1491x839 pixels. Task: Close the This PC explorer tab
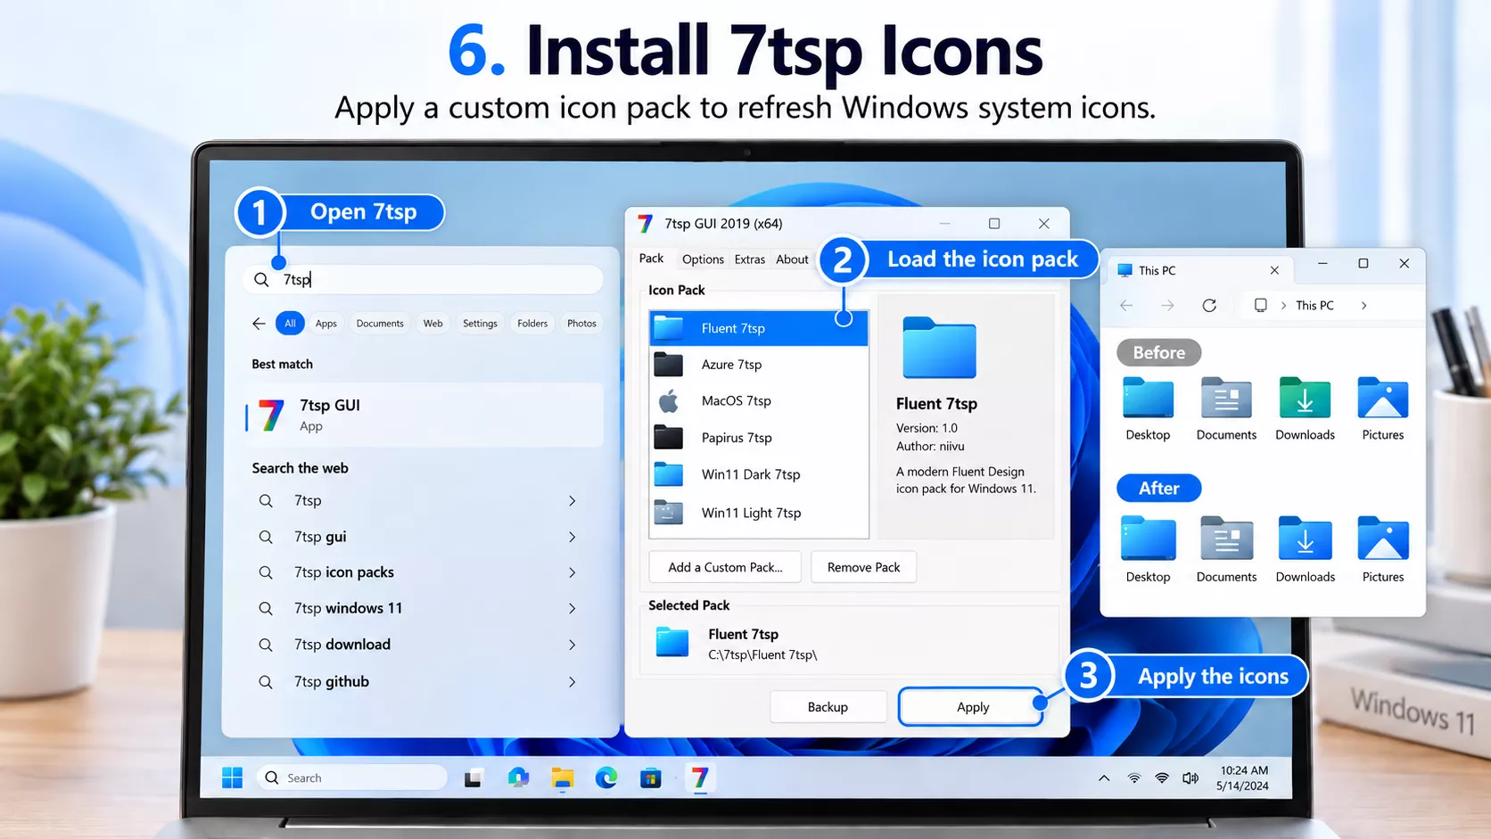tap(1274, 270)
